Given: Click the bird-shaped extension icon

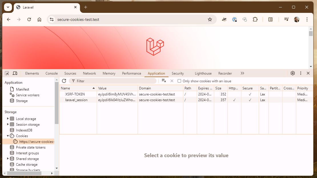Looking at the screenshot, I should [x=224, y=19].
